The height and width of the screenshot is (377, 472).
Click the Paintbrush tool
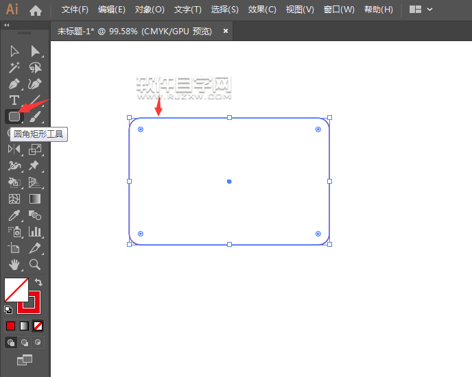coord(35,117)
